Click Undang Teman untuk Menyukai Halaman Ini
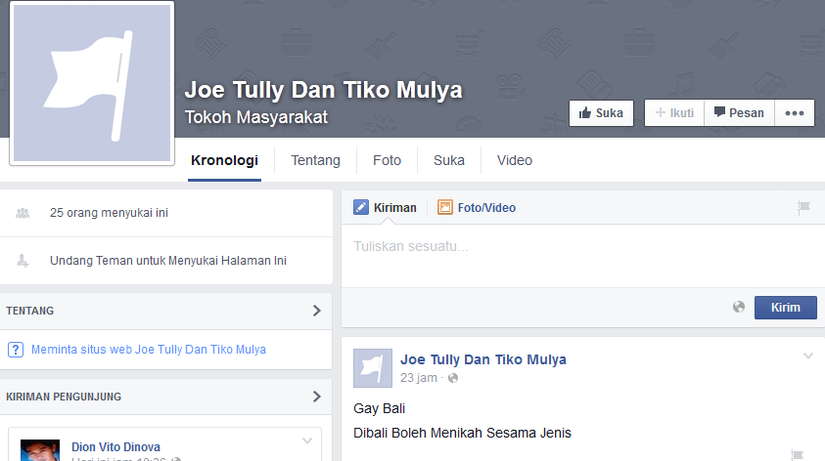 click(x=168, y=261)
